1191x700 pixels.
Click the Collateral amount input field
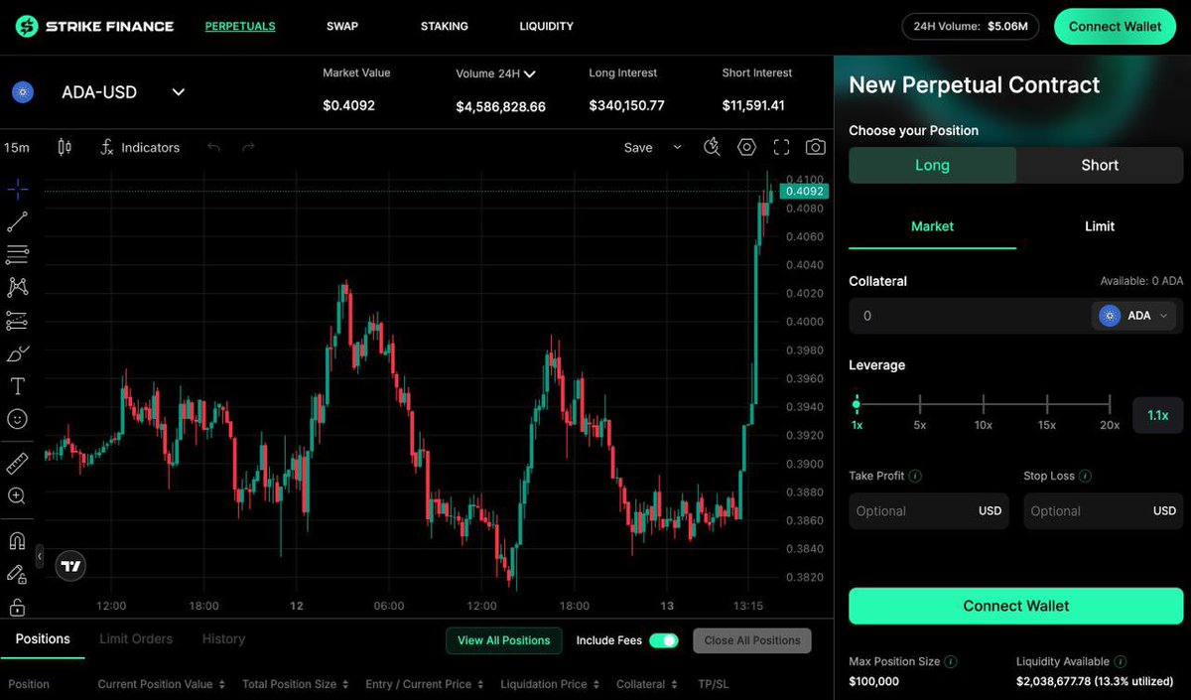pos(969,316)
